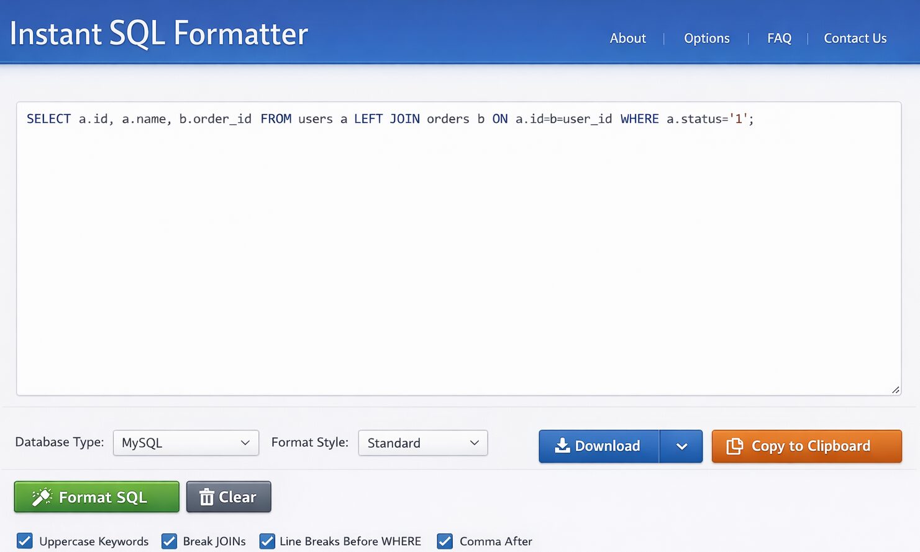Navigate to Contact Us

pyautogui.click(x=855, y=38)
